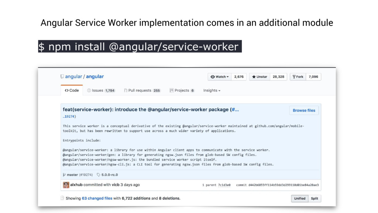
Task: Click the slide title about Angular Service Worker
Action: coord(187,23)
